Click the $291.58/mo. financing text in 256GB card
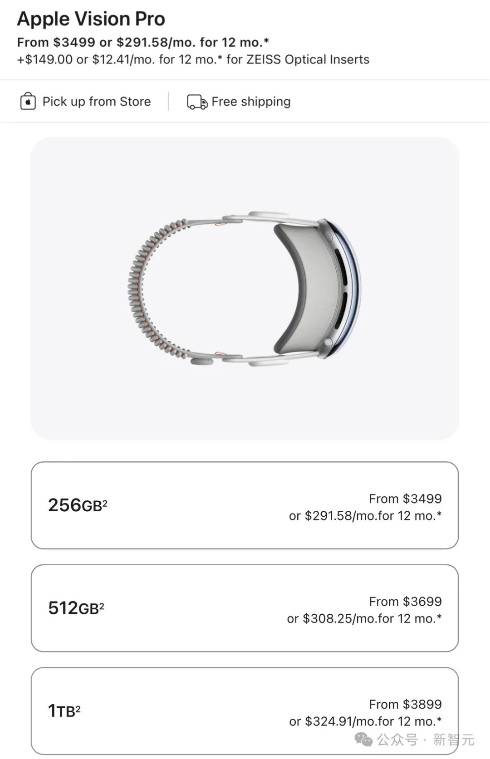Image resolution: width=490 pixels, height=759 pixels. click(365, 516)
